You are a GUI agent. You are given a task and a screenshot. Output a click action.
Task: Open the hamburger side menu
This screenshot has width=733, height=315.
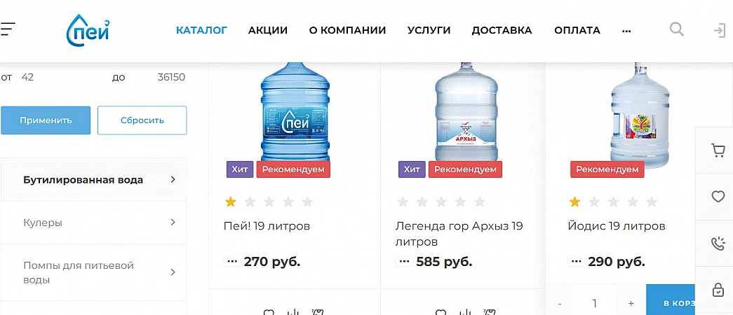pyautogui.click(x=8, y=29)
